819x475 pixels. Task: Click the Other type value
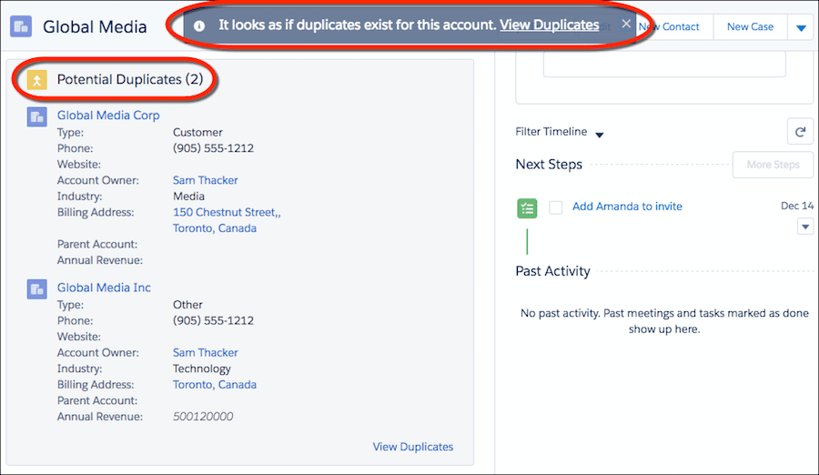pyautogui.click(x=187, y=305)
